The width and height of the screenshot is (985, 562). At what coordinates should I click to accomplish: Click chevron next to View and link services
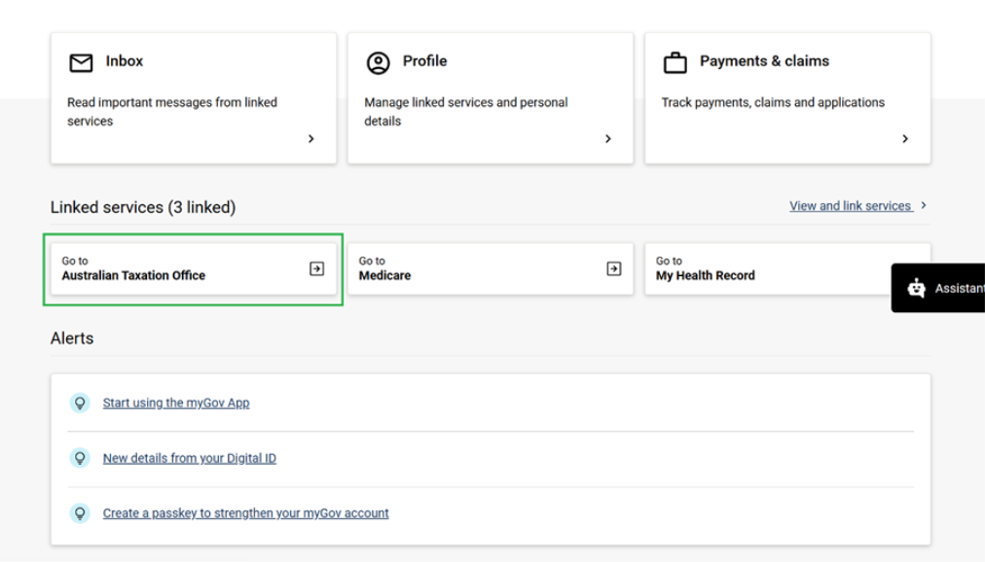[924, 205]
